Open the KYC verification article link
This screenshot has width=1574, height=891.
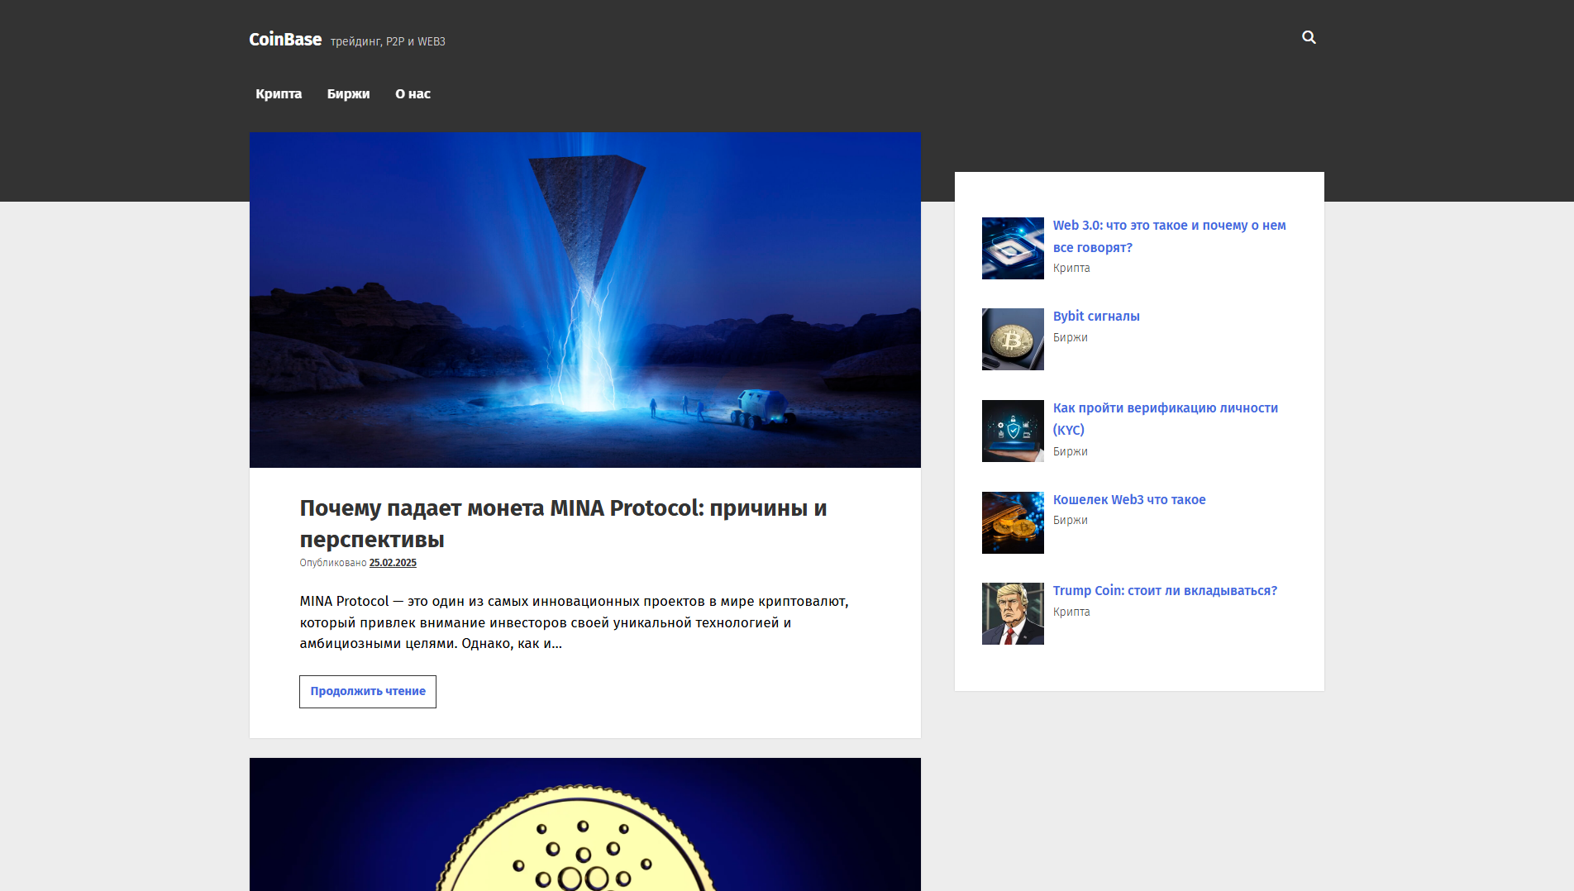pos(1166,419)
